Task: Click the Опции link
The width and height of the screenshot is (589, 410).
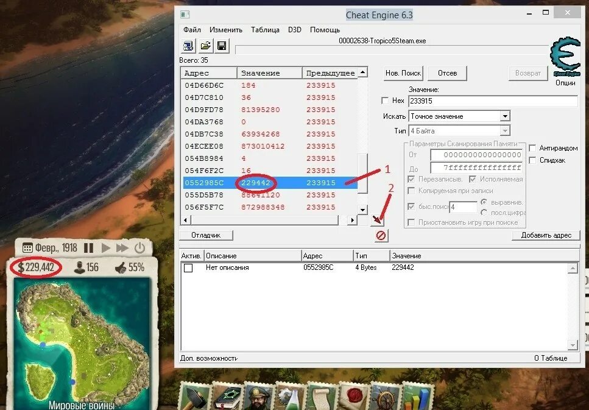Action: click(x=565, y=83)
